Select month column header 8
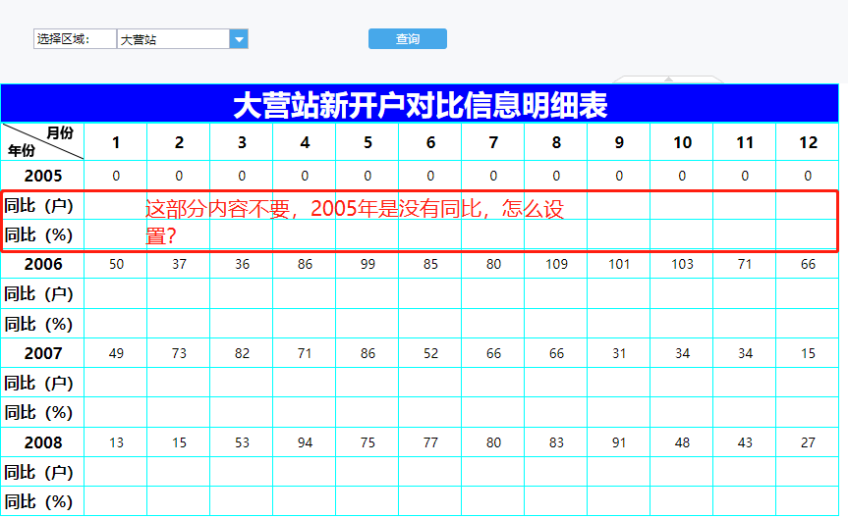Screen dimensions: 848x518 pos(556,142)
